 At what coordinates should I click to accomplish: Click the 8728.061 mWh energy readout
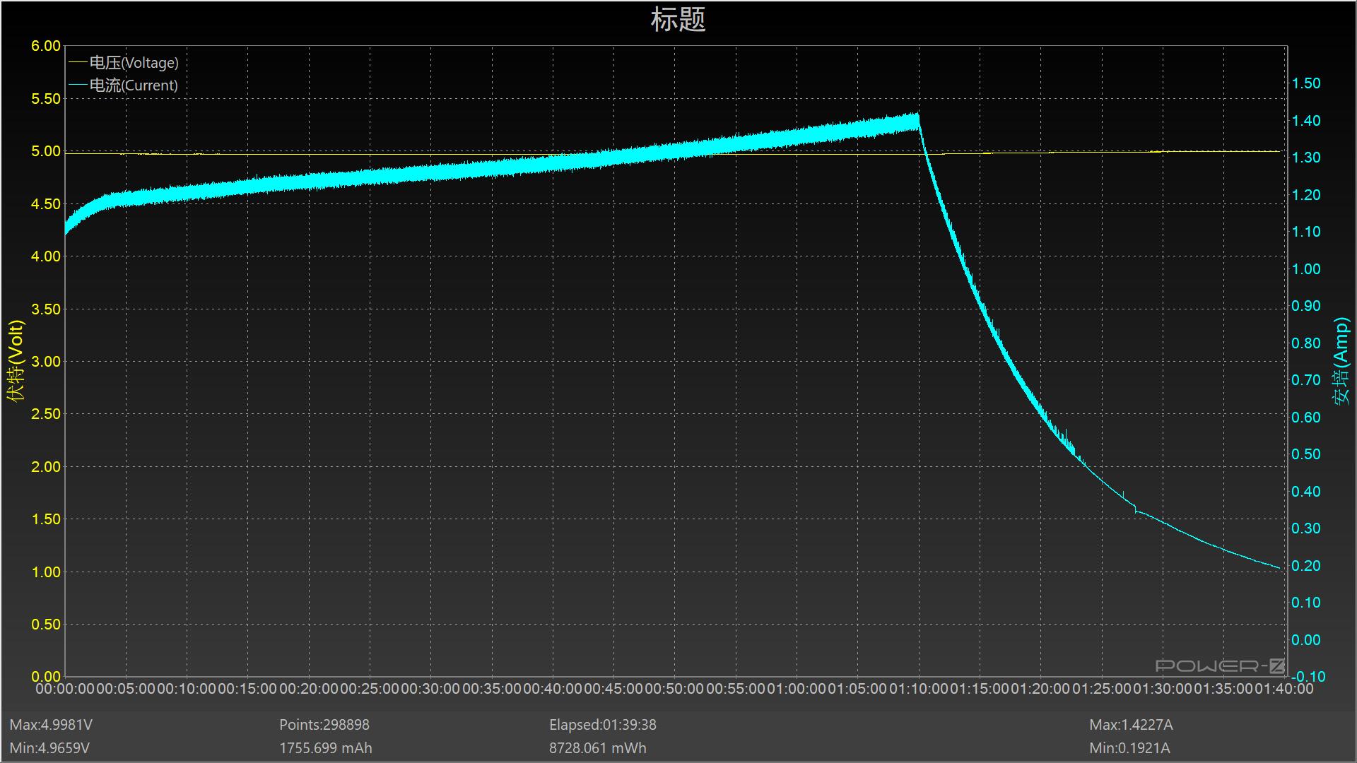[597, 748]
